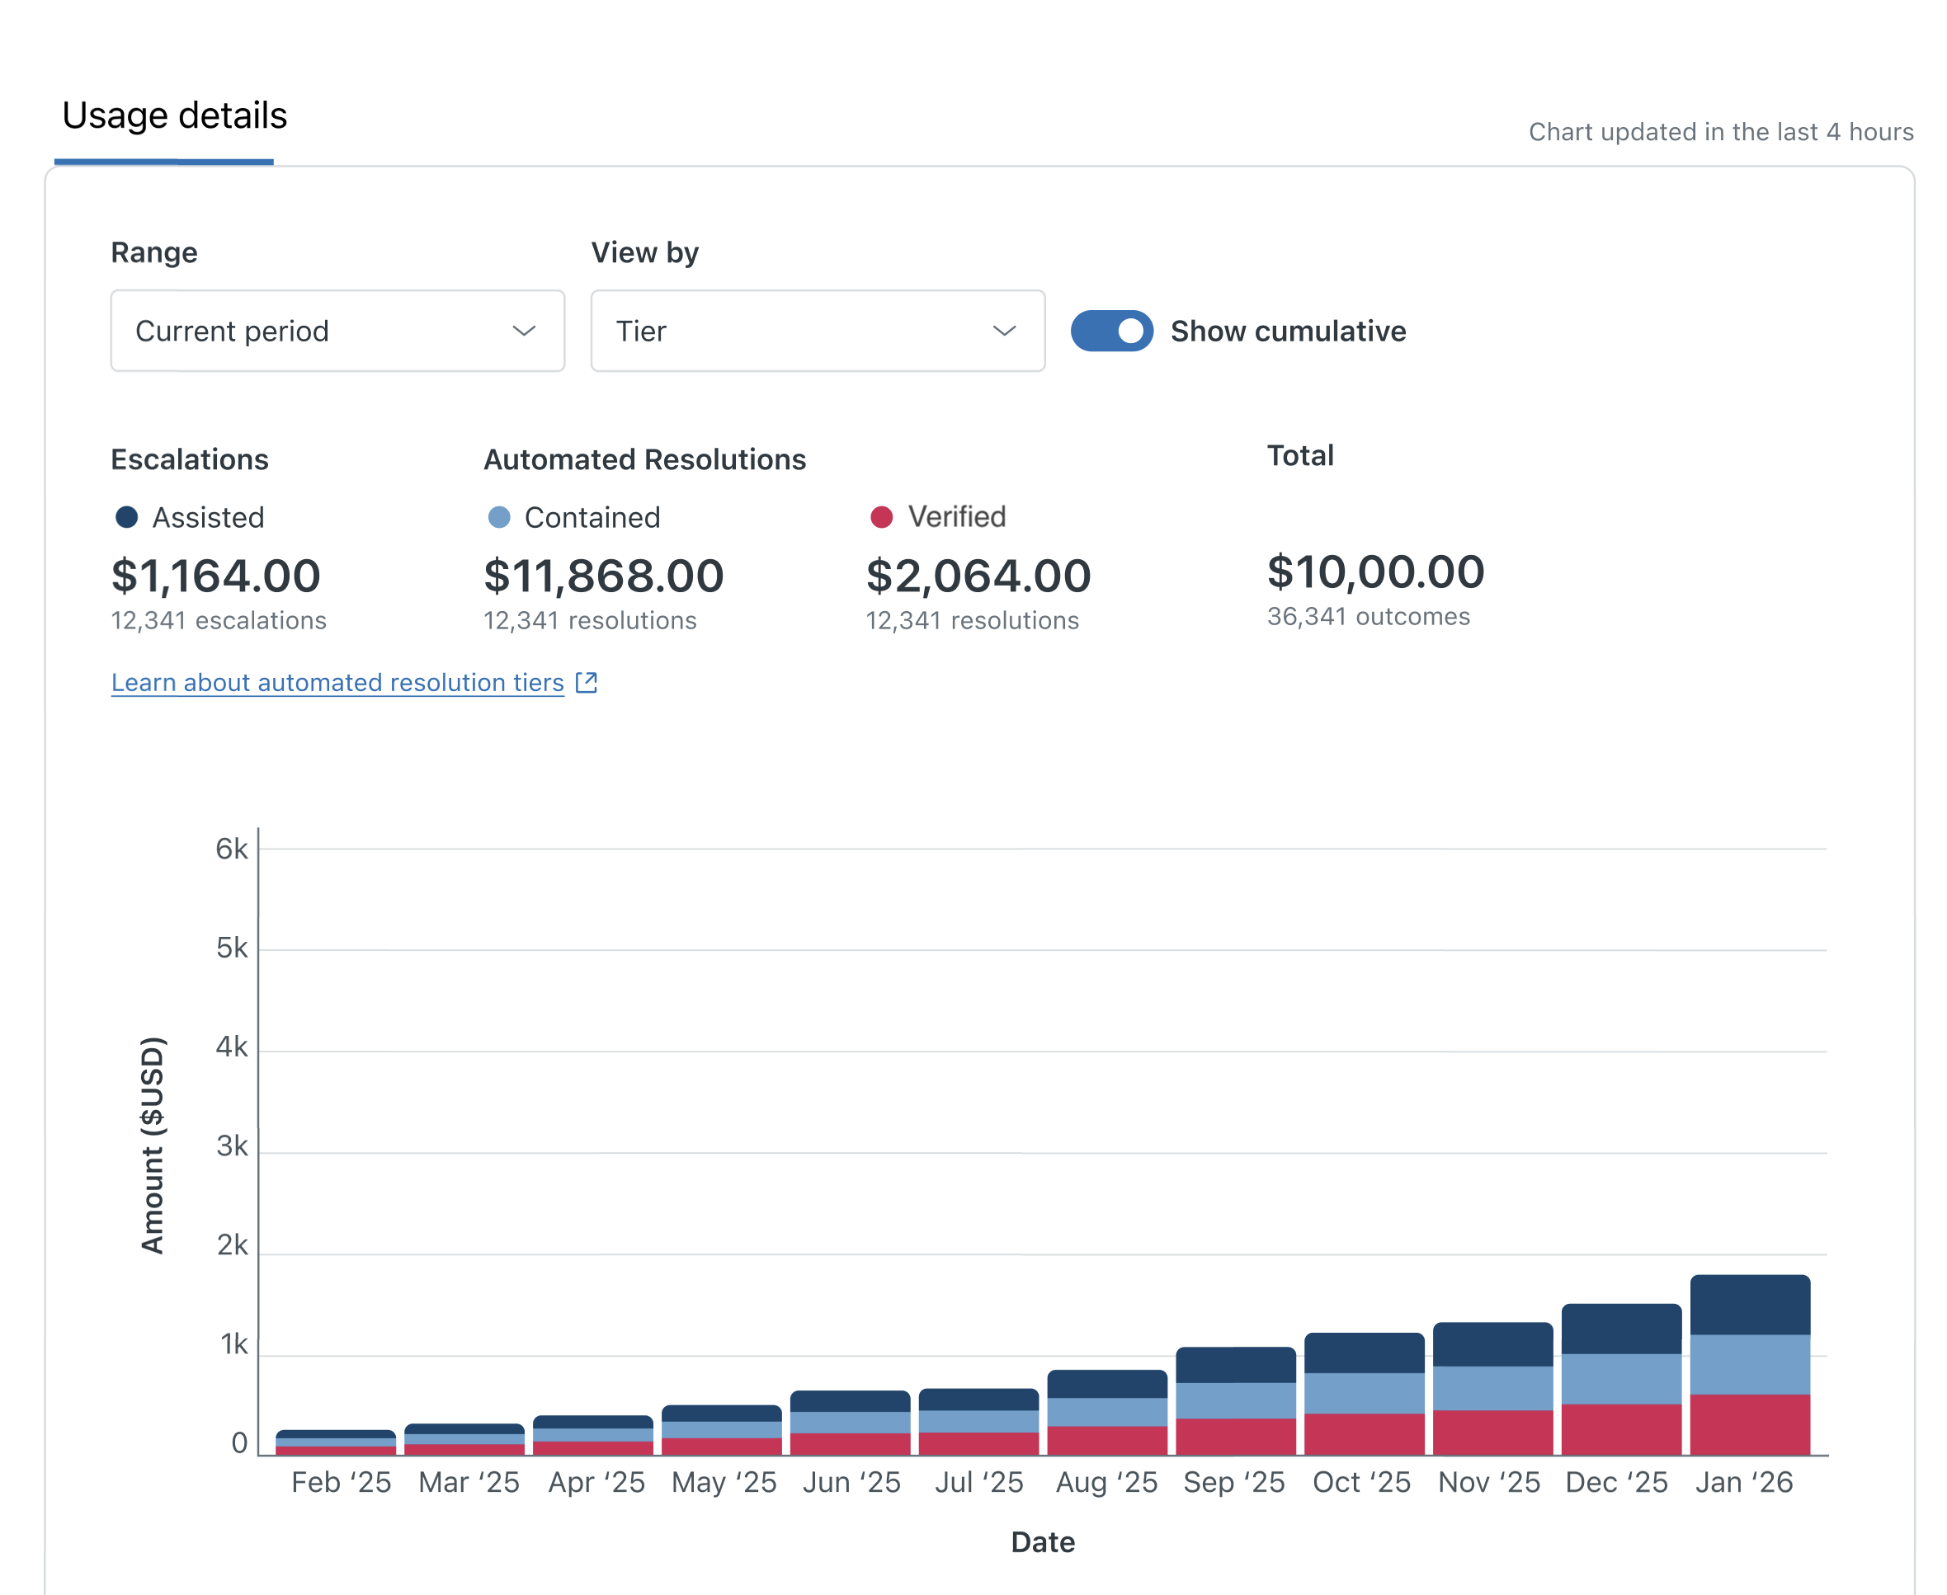
Task: Click the $10,00.00 Total amount
Action: point(1375,572)
